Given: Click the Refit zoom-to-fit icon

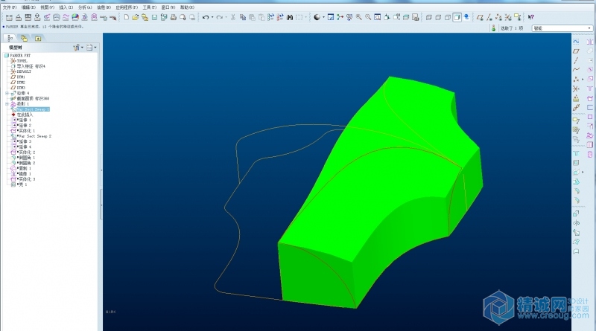Looking at the screenshot, I should click(378, 17).
